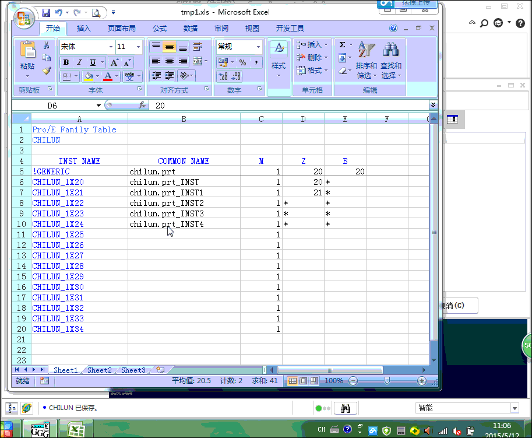Click the zoom slider handle
The width and height of the screenshot is (532, 438).
(387, 381)
